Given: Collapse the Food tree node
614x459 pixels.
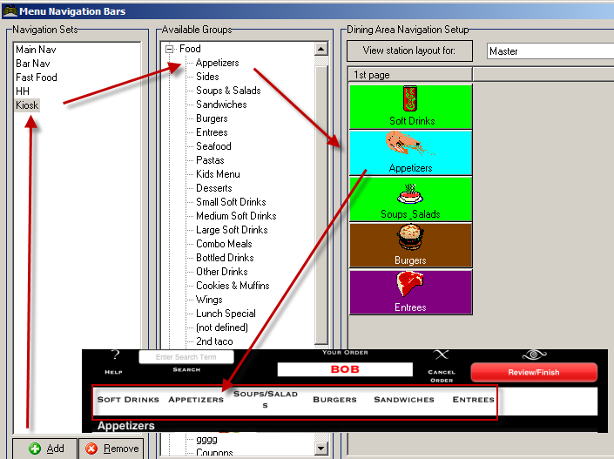Looking at the screenshot, I should [170, 50].
